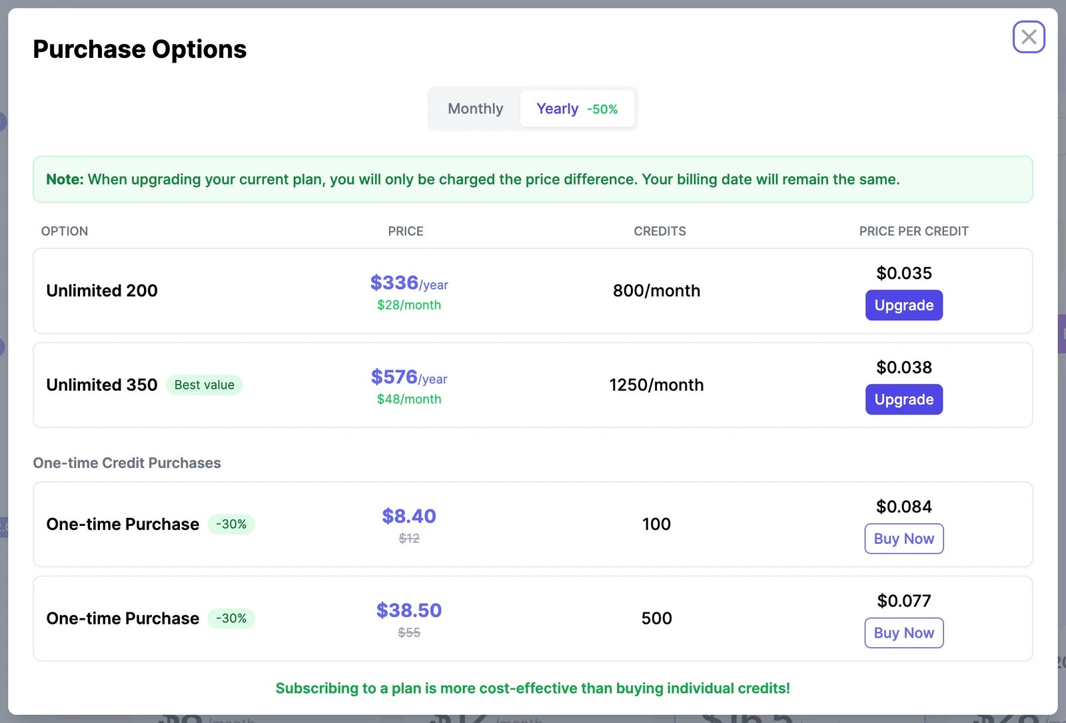The width and height of the screenshot is (1066, 723).
Task: Select the Yearly billing tab
Action: (x=577, y=109)
